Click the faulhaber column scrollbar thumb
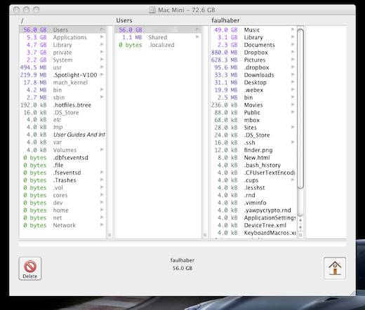365x310 pixels. (x=300, y=108)
